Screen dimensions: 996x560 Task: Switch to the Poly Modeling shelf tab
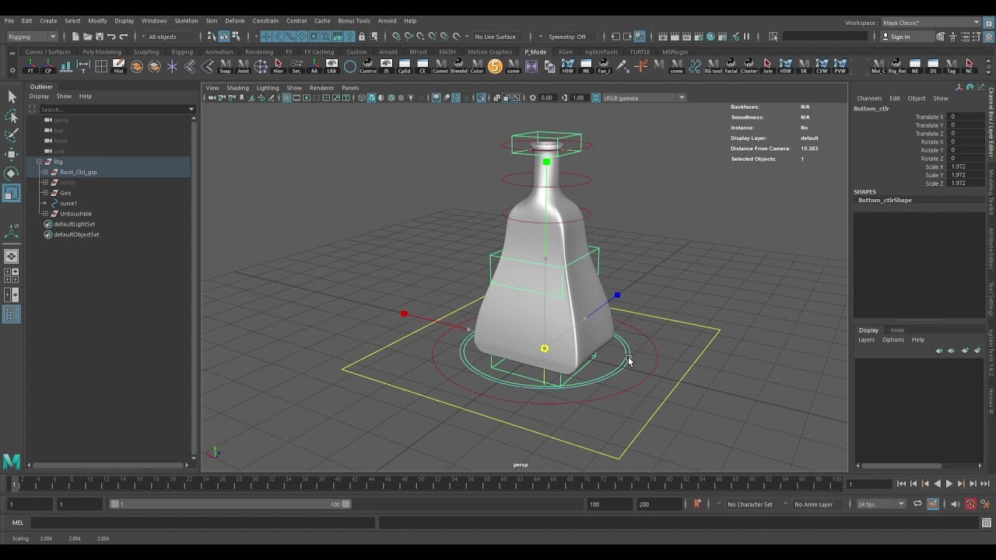point(102,51)
